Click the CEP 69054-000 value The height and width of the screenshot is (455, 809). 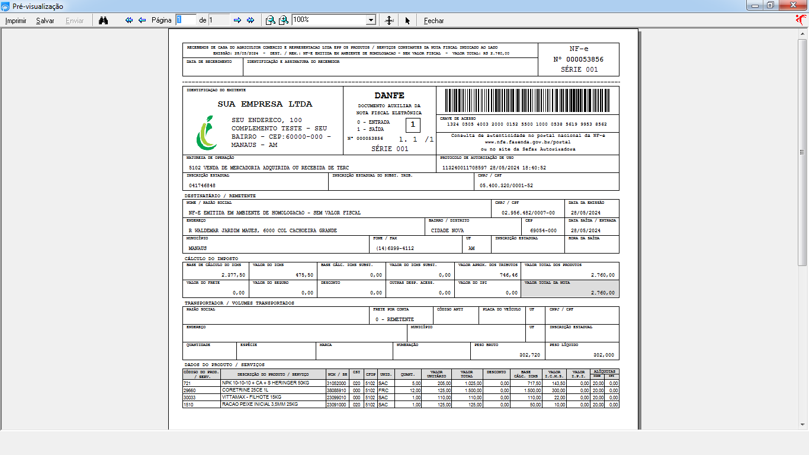click(x=543, y=230)
